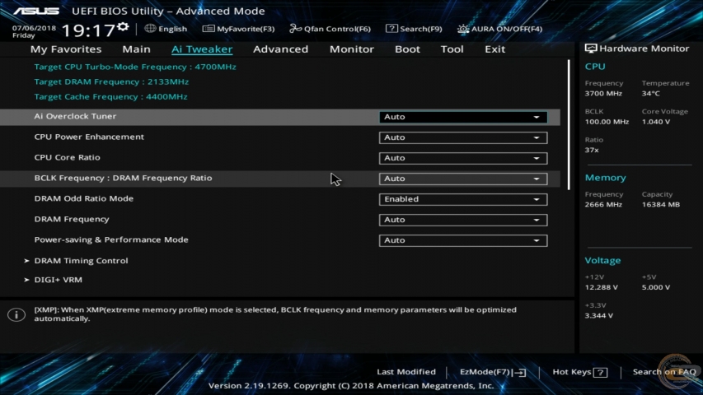703x395 pixels.
Task: Open DRAM Odd Ratio Mode dropdown
Action: click(463, 199)
